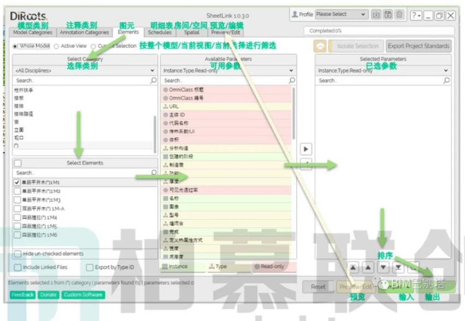
Task: Open the Profile Please Select dropdown
Action: pyautogui.click(x=342, y=14)
